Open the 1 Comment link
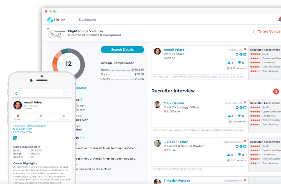281x184 pixels. pos(237,122)
